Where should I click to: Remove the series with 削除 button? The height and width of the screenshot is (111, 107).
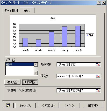(30, 82)
